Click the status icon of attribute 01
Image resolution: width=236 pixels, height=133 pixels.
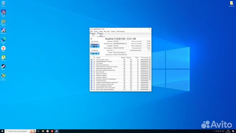pyautogui.click(x=91, y=59)
